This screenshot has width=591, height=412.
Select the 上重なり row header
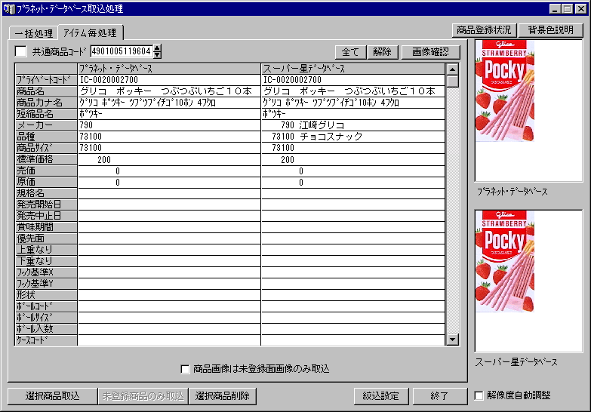click(46, 250)
